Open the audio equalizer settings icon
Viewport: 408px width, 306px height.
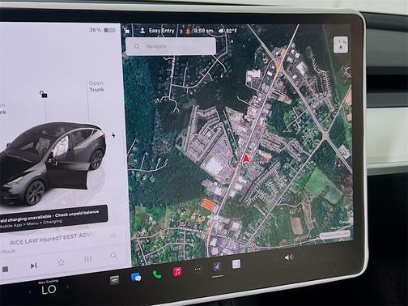[x=88, y=259]
